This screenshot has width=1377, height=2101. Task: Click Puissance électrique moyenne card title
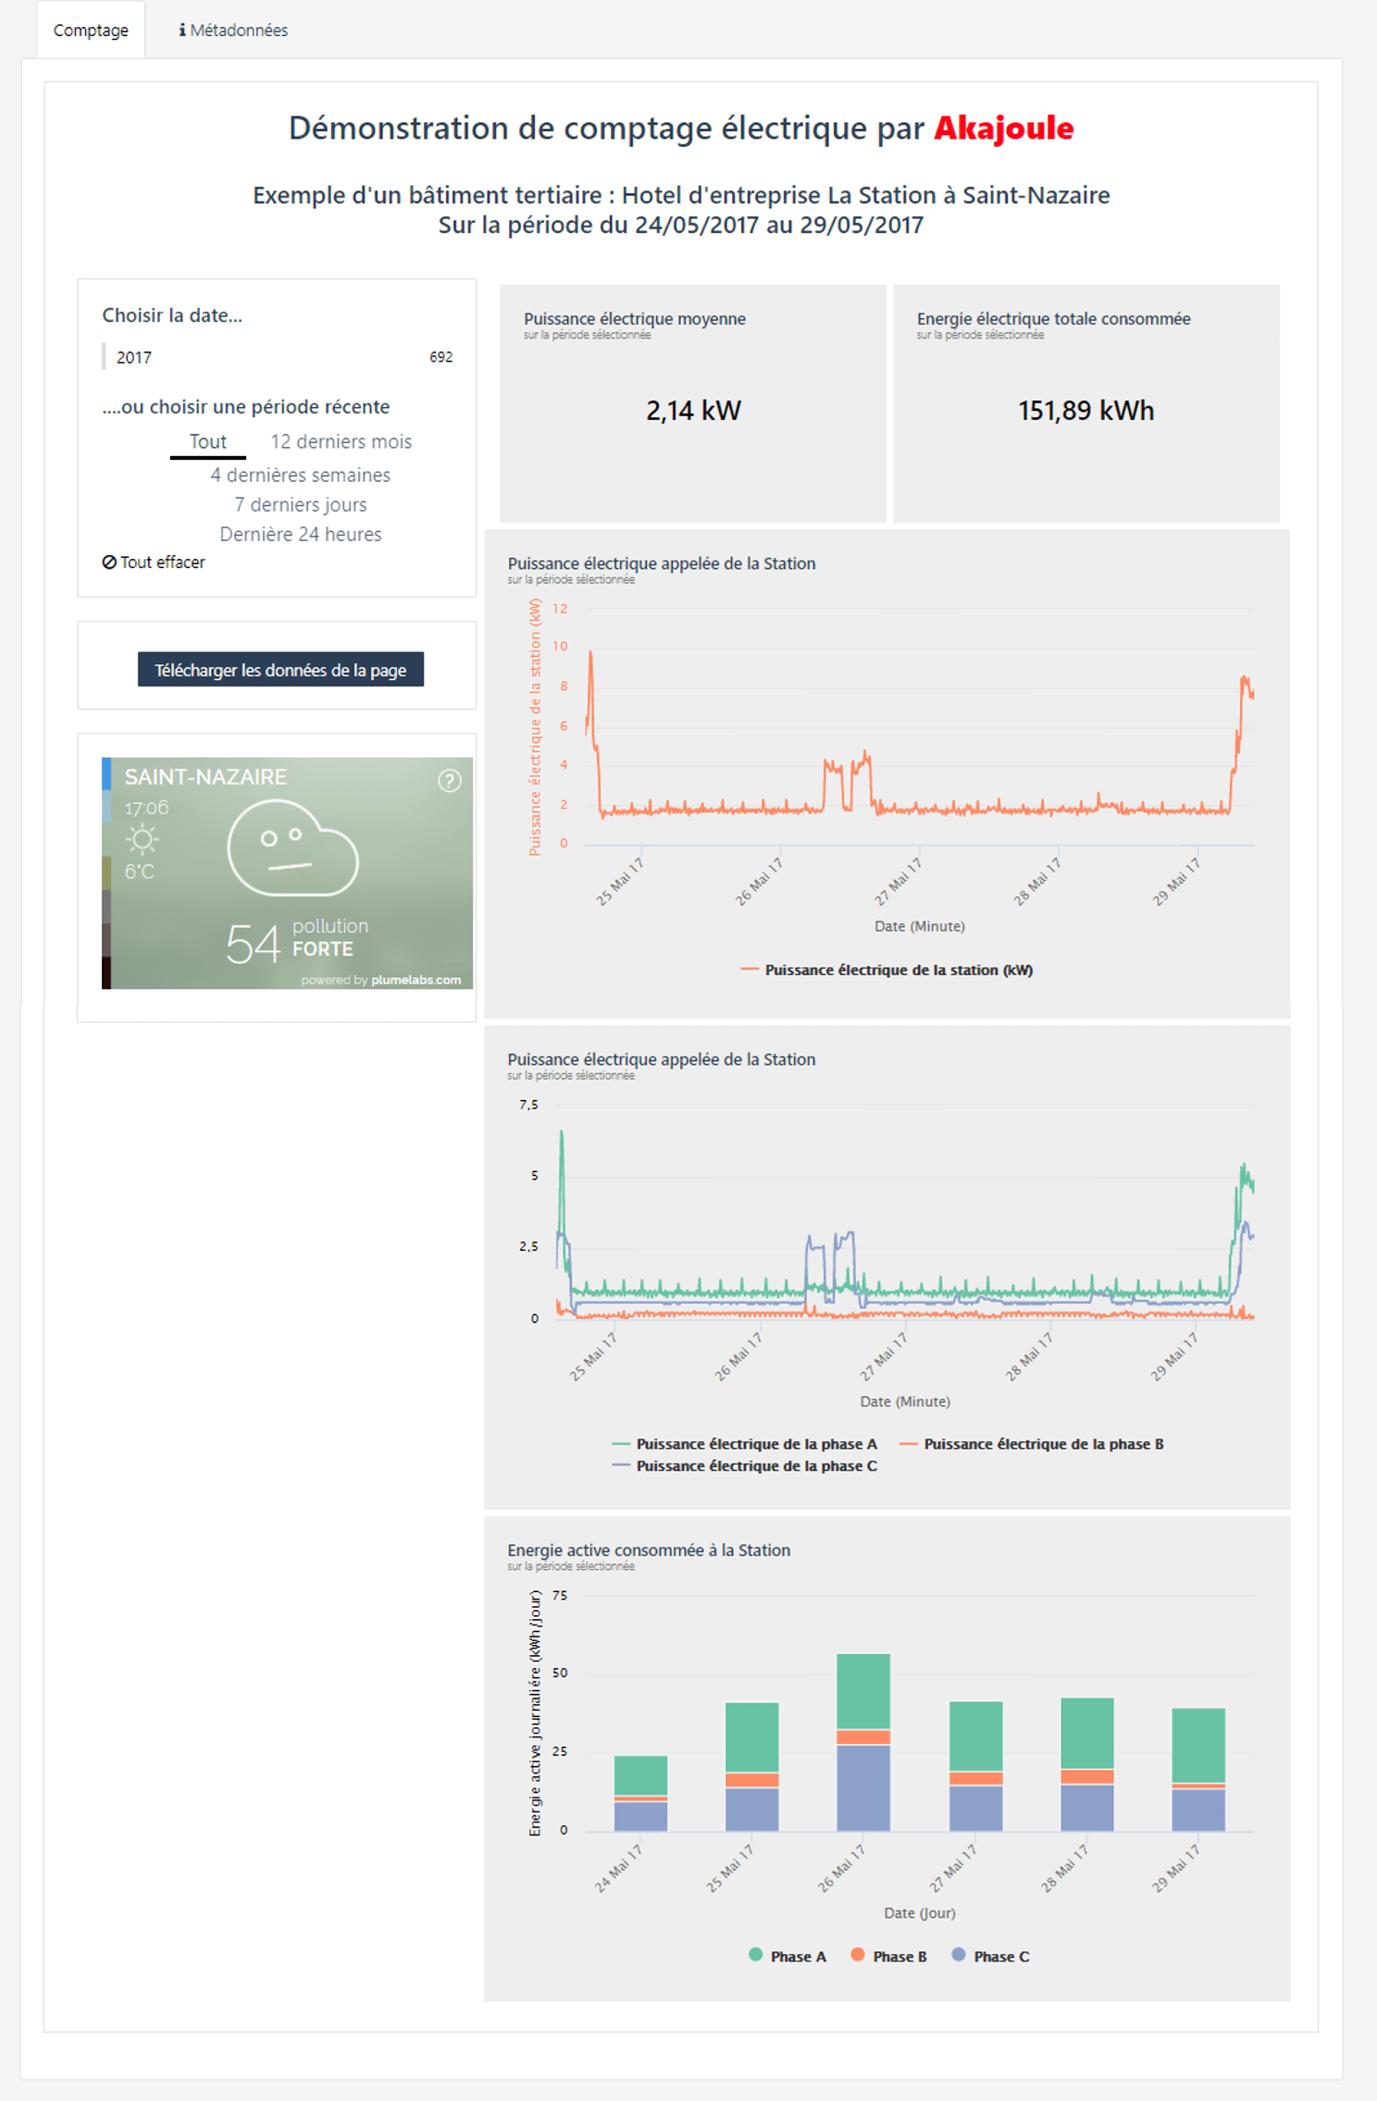tap(635, 319)
